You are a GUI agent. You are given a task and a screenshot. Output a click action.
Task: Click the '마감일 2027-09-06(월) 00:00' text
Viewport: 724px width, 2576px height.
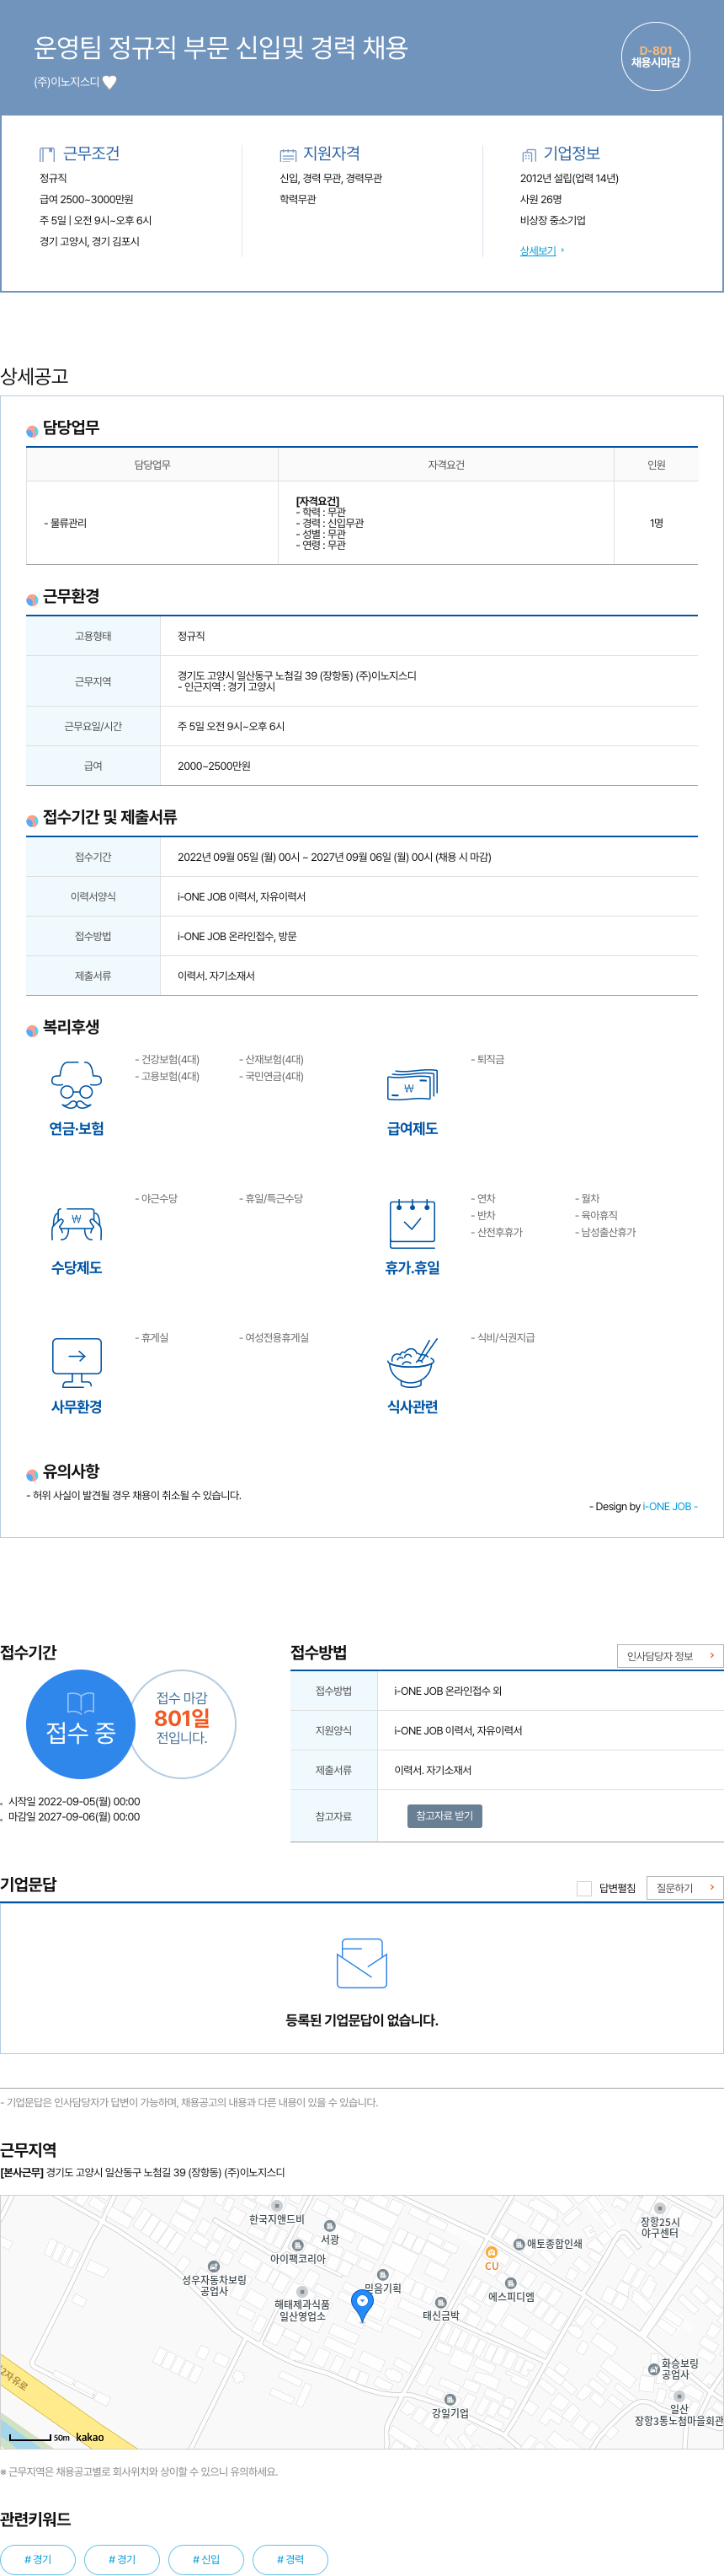(74, 1816)
